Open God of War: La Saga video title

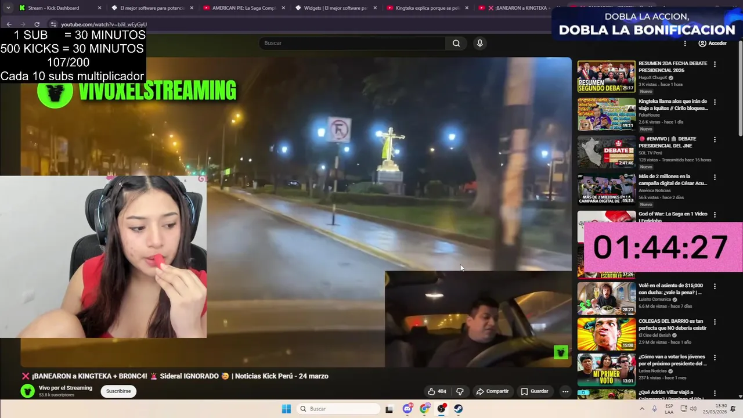(673, 217)
